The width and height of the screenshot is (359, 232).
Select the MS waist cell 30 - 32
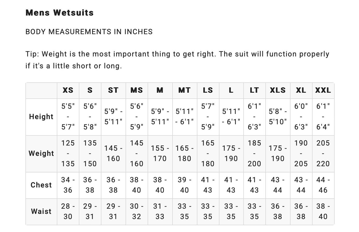click(137, 212)
